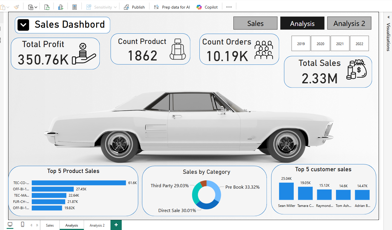Open the Copilot pane
The image size is (392, 230).
[x=207, y=7]
